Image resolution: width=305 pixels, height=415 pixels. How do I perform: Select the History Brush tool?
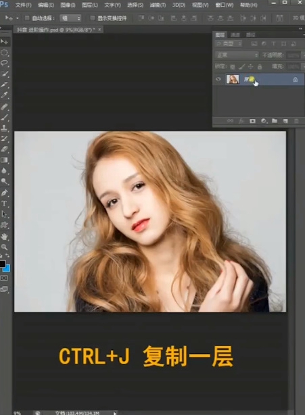point(5,139)
